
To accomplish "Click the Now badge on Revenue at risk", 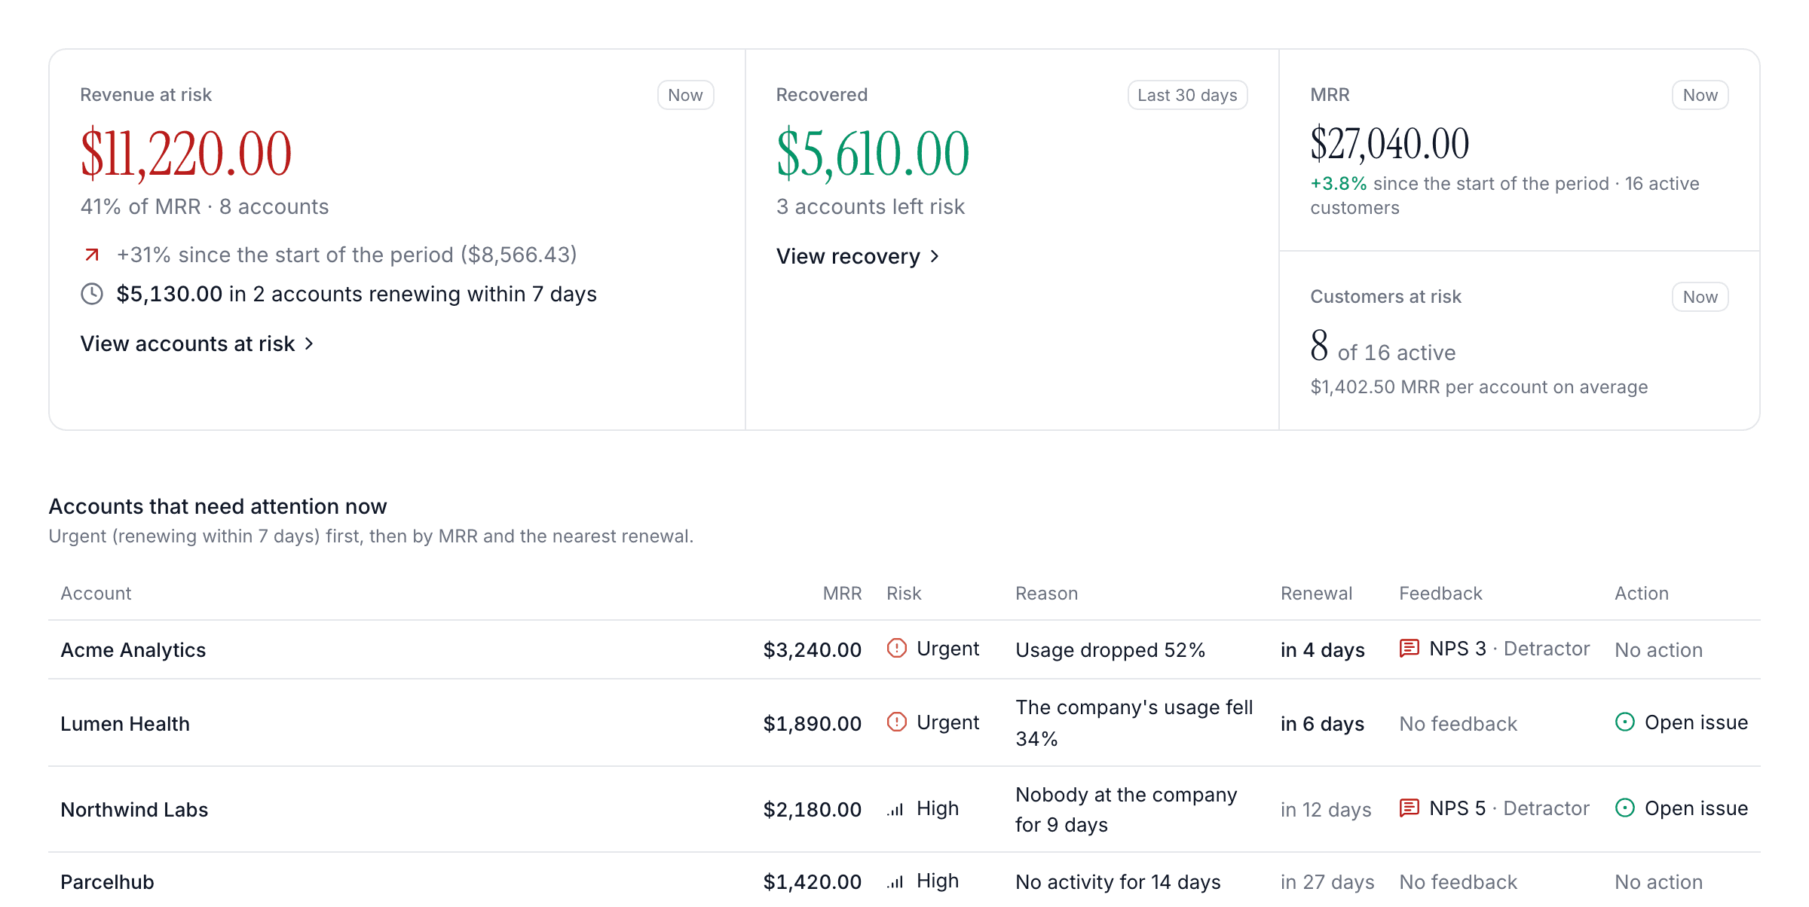I will point(685,95).
